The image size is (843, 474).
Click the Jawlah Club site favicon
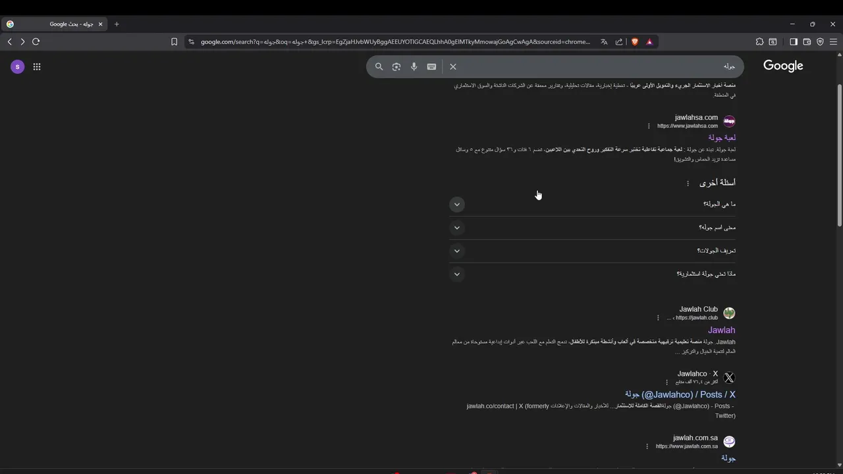pyautogui.click(x=729, y=313)
